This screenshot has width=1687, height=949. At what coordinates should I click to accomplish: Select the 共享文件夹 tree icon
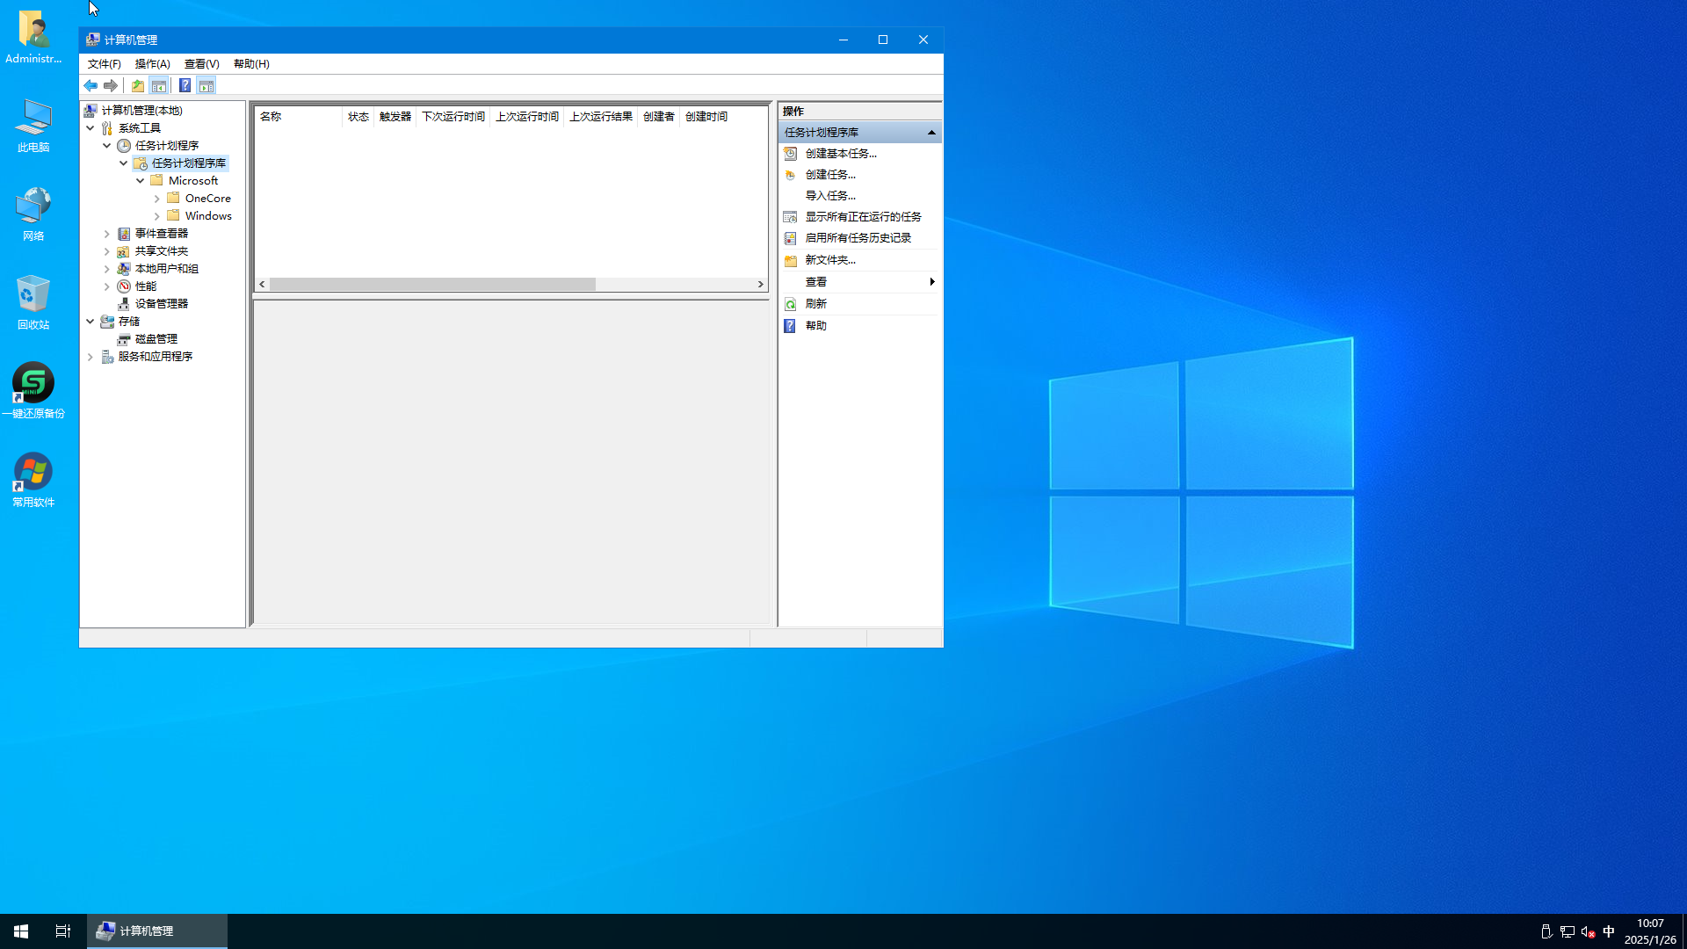click(x=124, y=251)
